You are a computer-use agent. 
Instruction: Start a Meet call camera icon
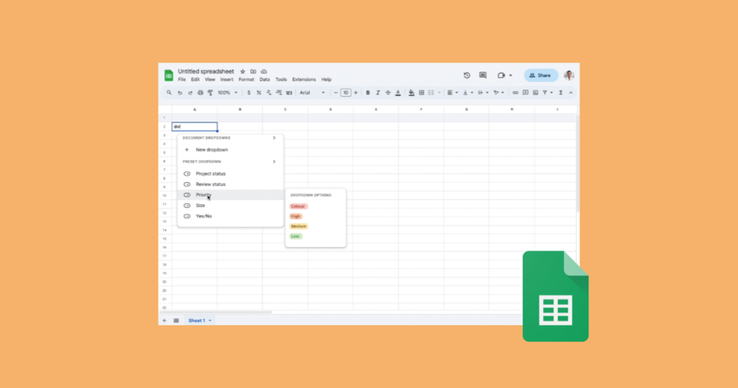pyautogui.click(x=501, y=75)
